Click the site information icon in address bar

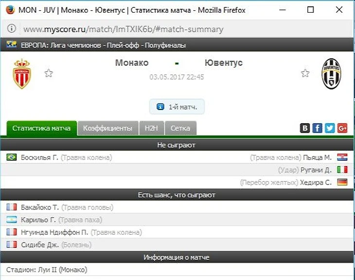click(x=11, y=29)
